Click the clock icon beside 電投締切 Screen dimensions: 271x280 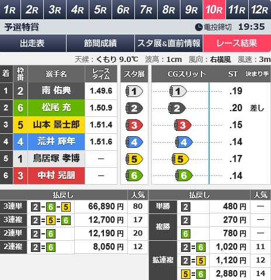pos(199,27)
